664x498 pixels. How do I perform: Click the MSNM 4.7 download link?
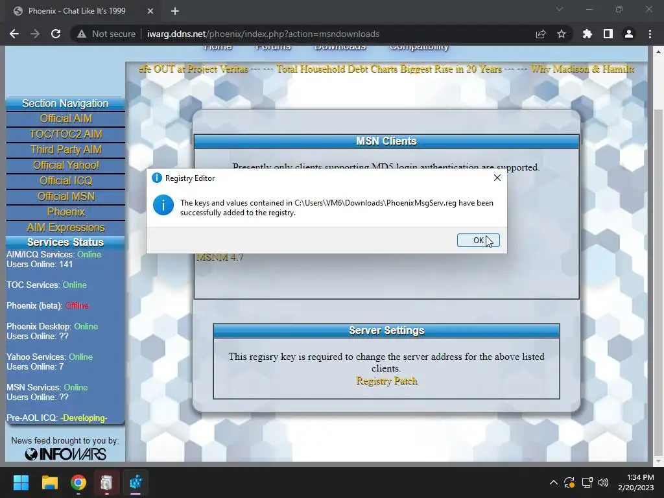219,257
